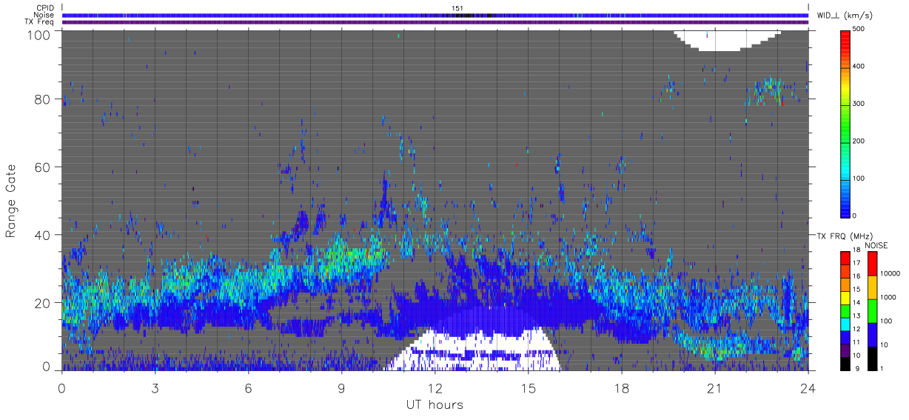The image size is (909, 420).
Task: Click the Range Gate axis title
Action: pos(12,201)
